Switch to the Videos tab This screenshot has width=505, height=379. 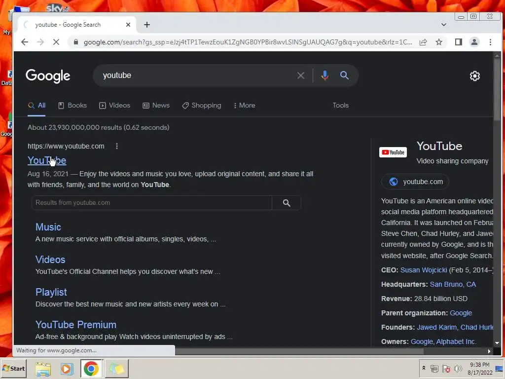coord(114,106)
